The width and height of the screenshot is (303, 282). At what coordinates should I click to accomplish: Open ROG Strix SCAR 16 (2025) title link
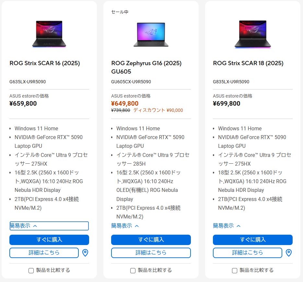[x=45, y=63]
